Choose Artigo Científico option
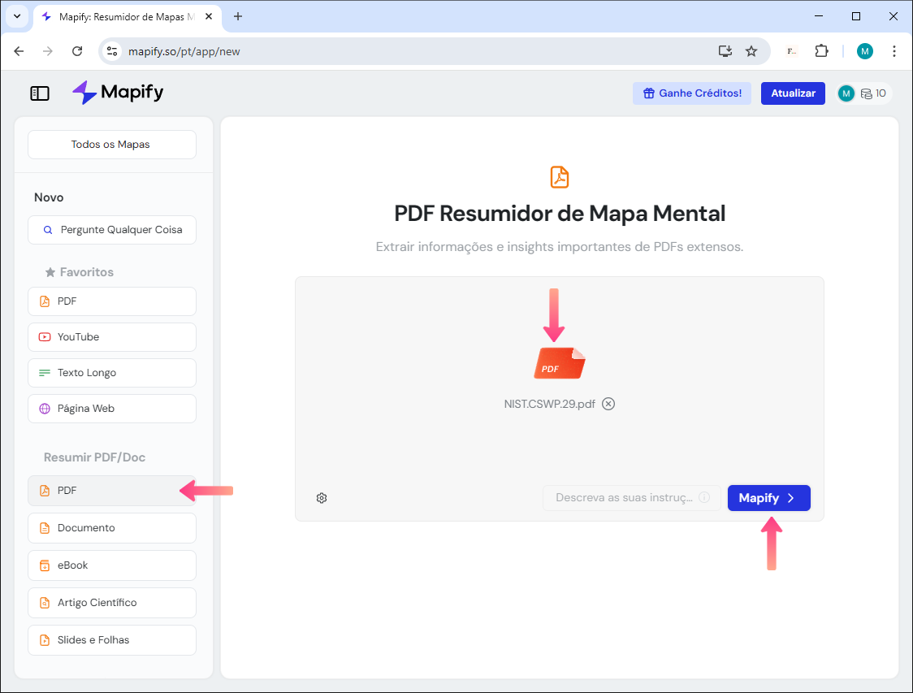This screenshot has height=693, width=913. point(112,603)
